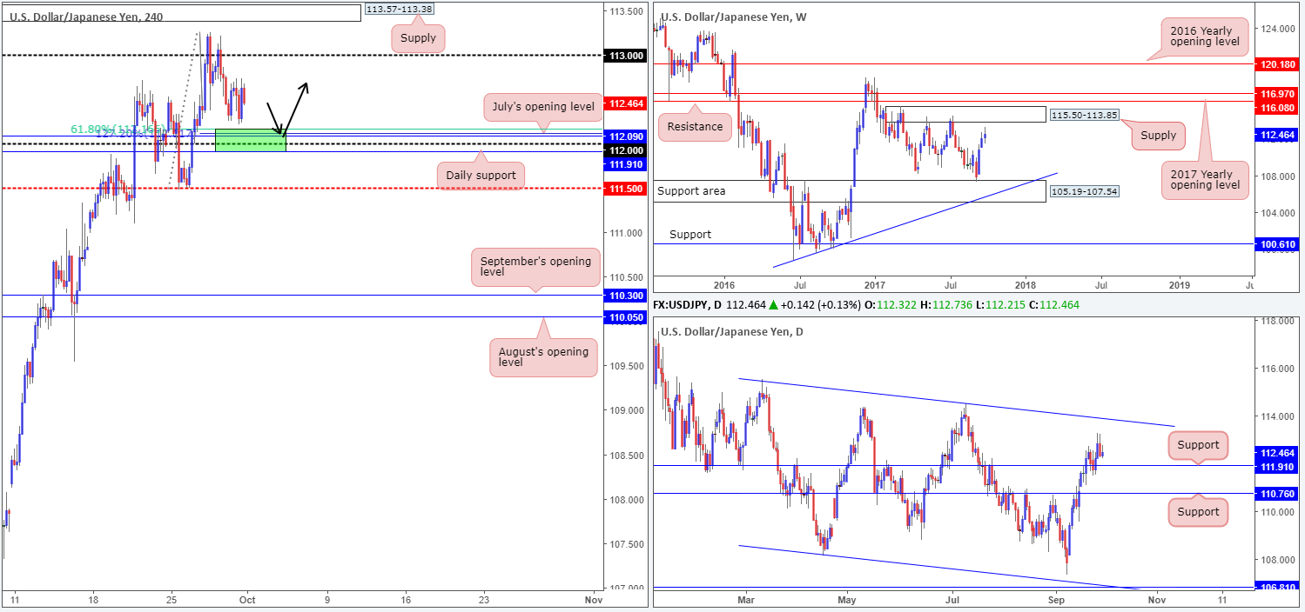This screenshot has height=612, width=1305.
Task: Click the red 111.500 price label
Action: click(x=623, y=189)
